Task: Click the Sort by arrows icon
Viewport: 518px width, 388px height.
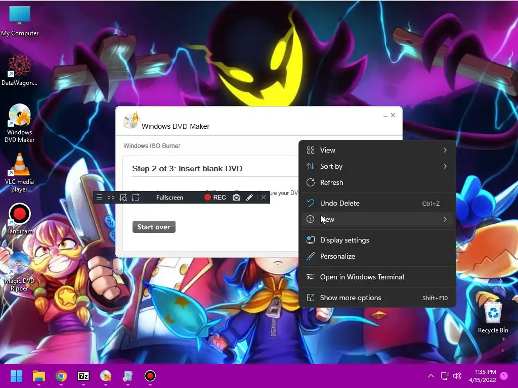Action: pyautogui.click(x=311, y=166)
